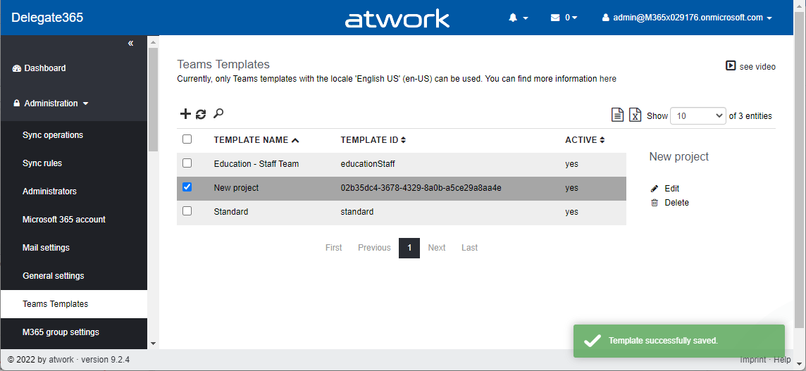Click the see video link
Image resolution: width=806 pixels, height=371 pixels.
757,66
